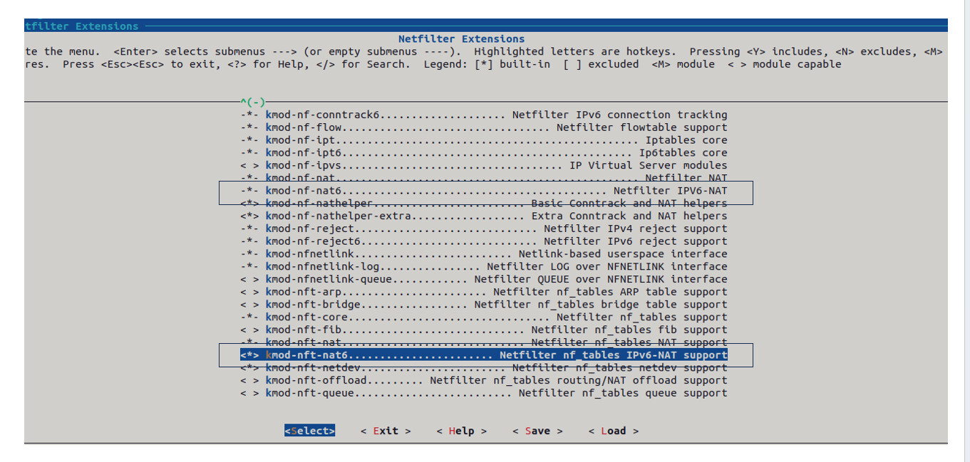Select kmod-nft-core nf_tables support row
This screenshot has width=970, height=462.
click(483, 317)
